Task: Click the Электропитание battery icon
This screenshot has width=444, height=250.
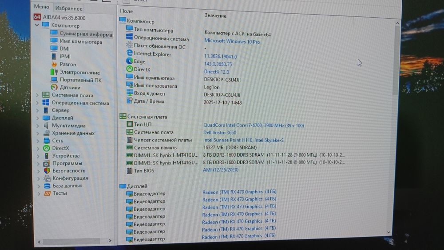Action: (54, 72)
